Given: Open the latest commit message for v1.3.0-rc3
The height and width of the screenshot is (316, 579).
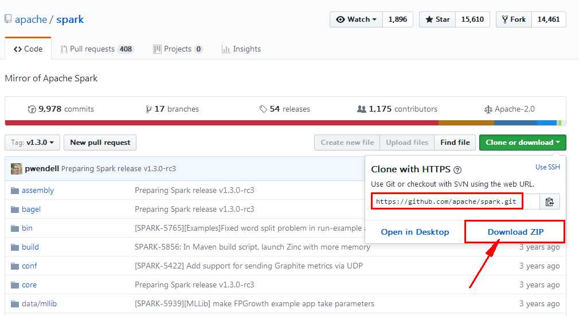Looking at the screenshot, I should click(x=119, y=168).
